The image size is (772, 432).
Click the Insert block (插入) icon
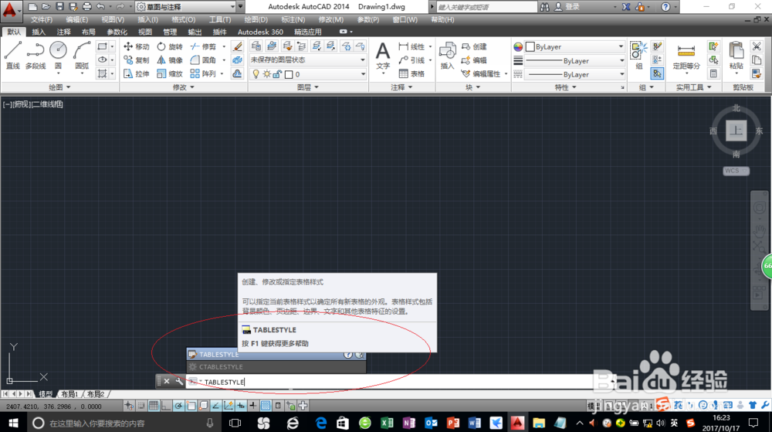(447, 55)
